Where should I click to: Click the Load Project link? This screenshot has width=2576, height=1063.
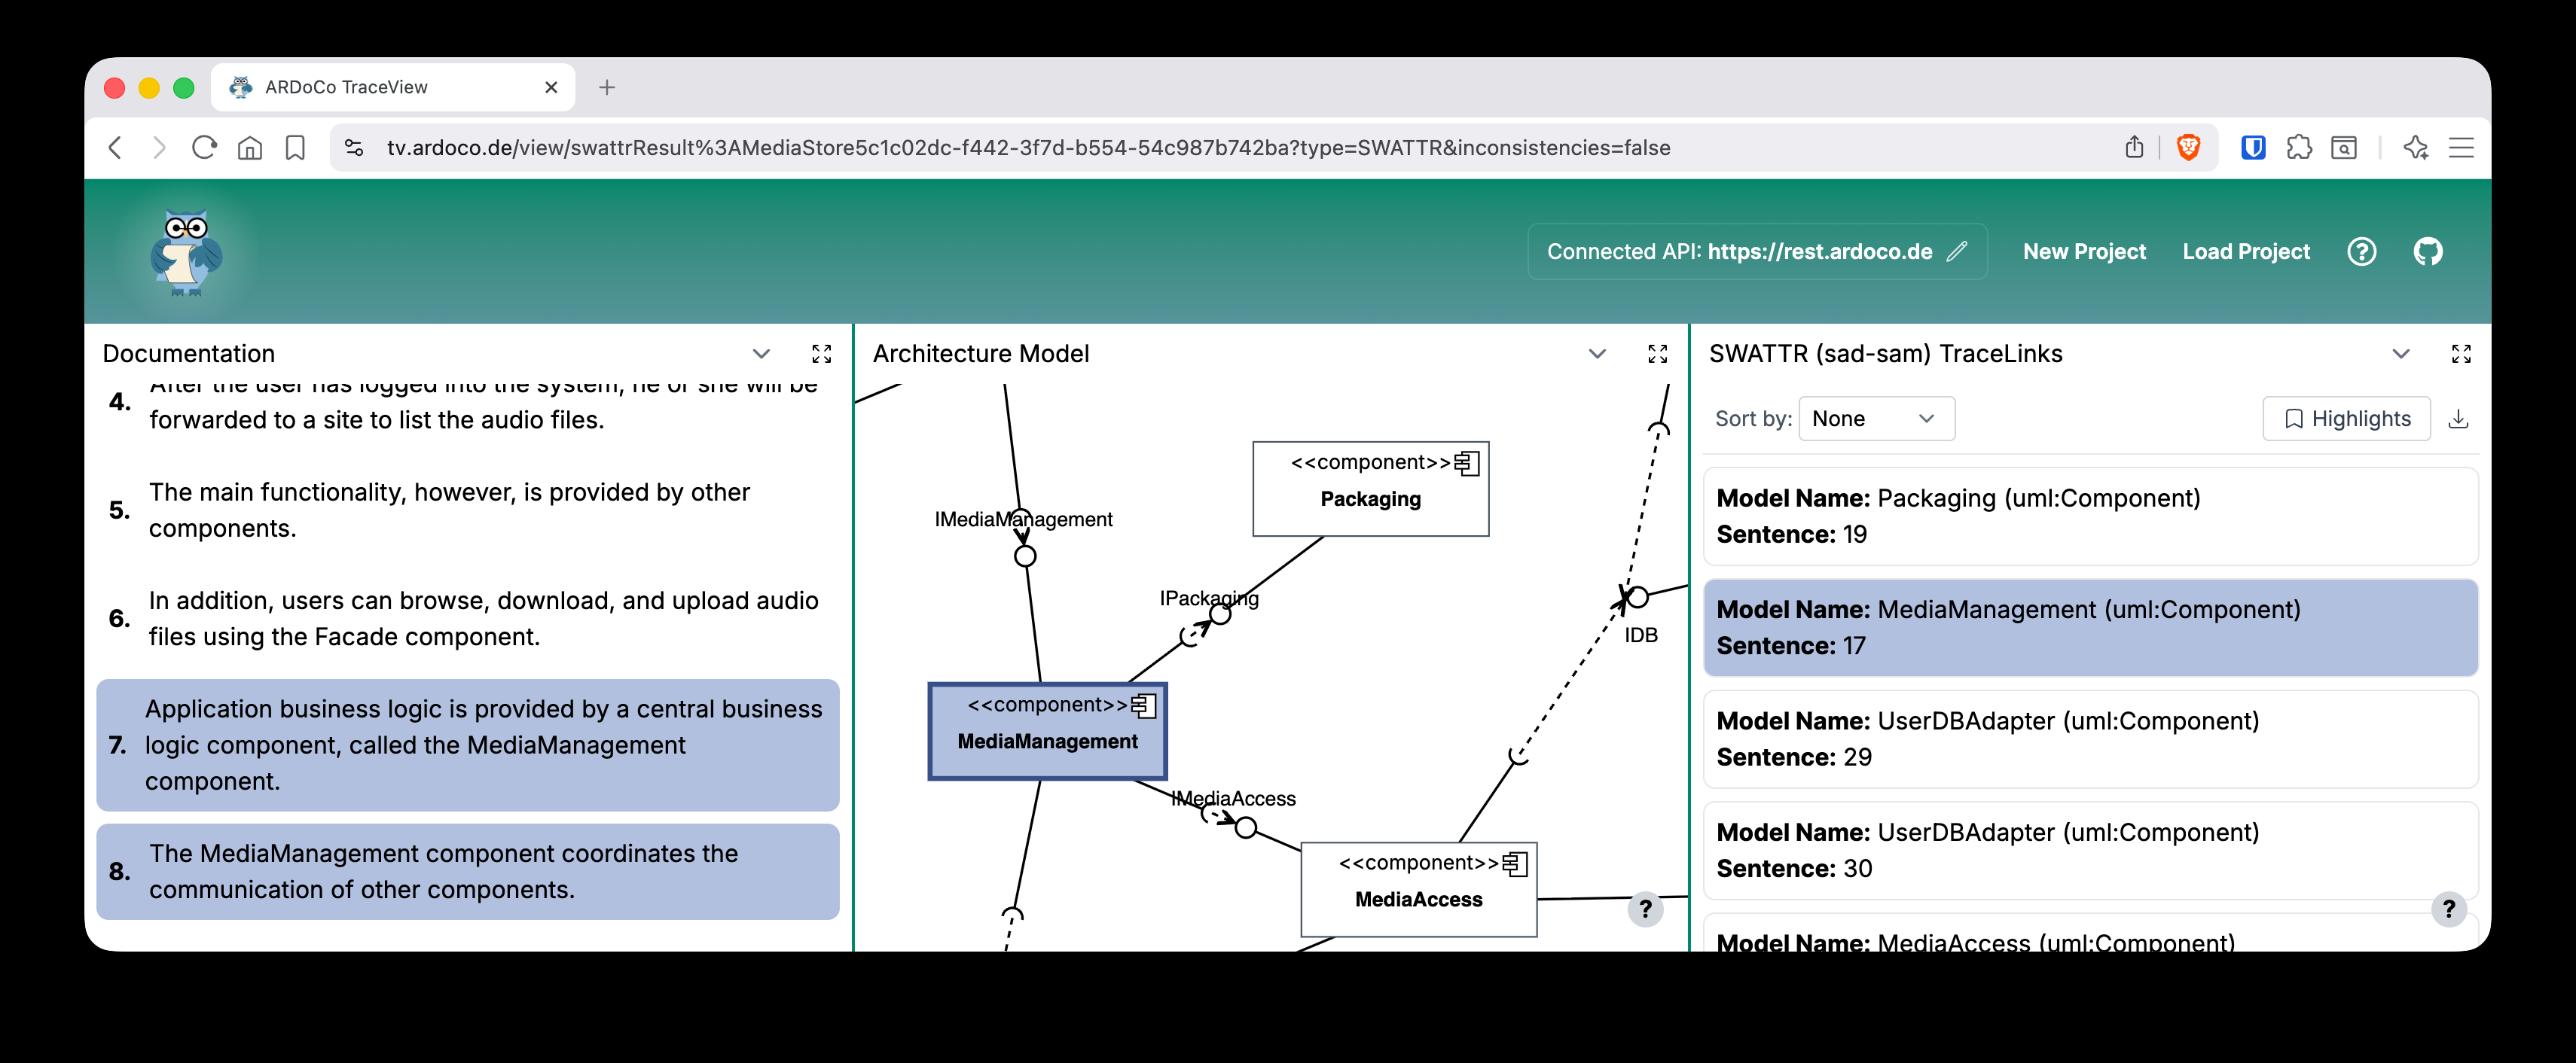click(x=2246, y=251)
